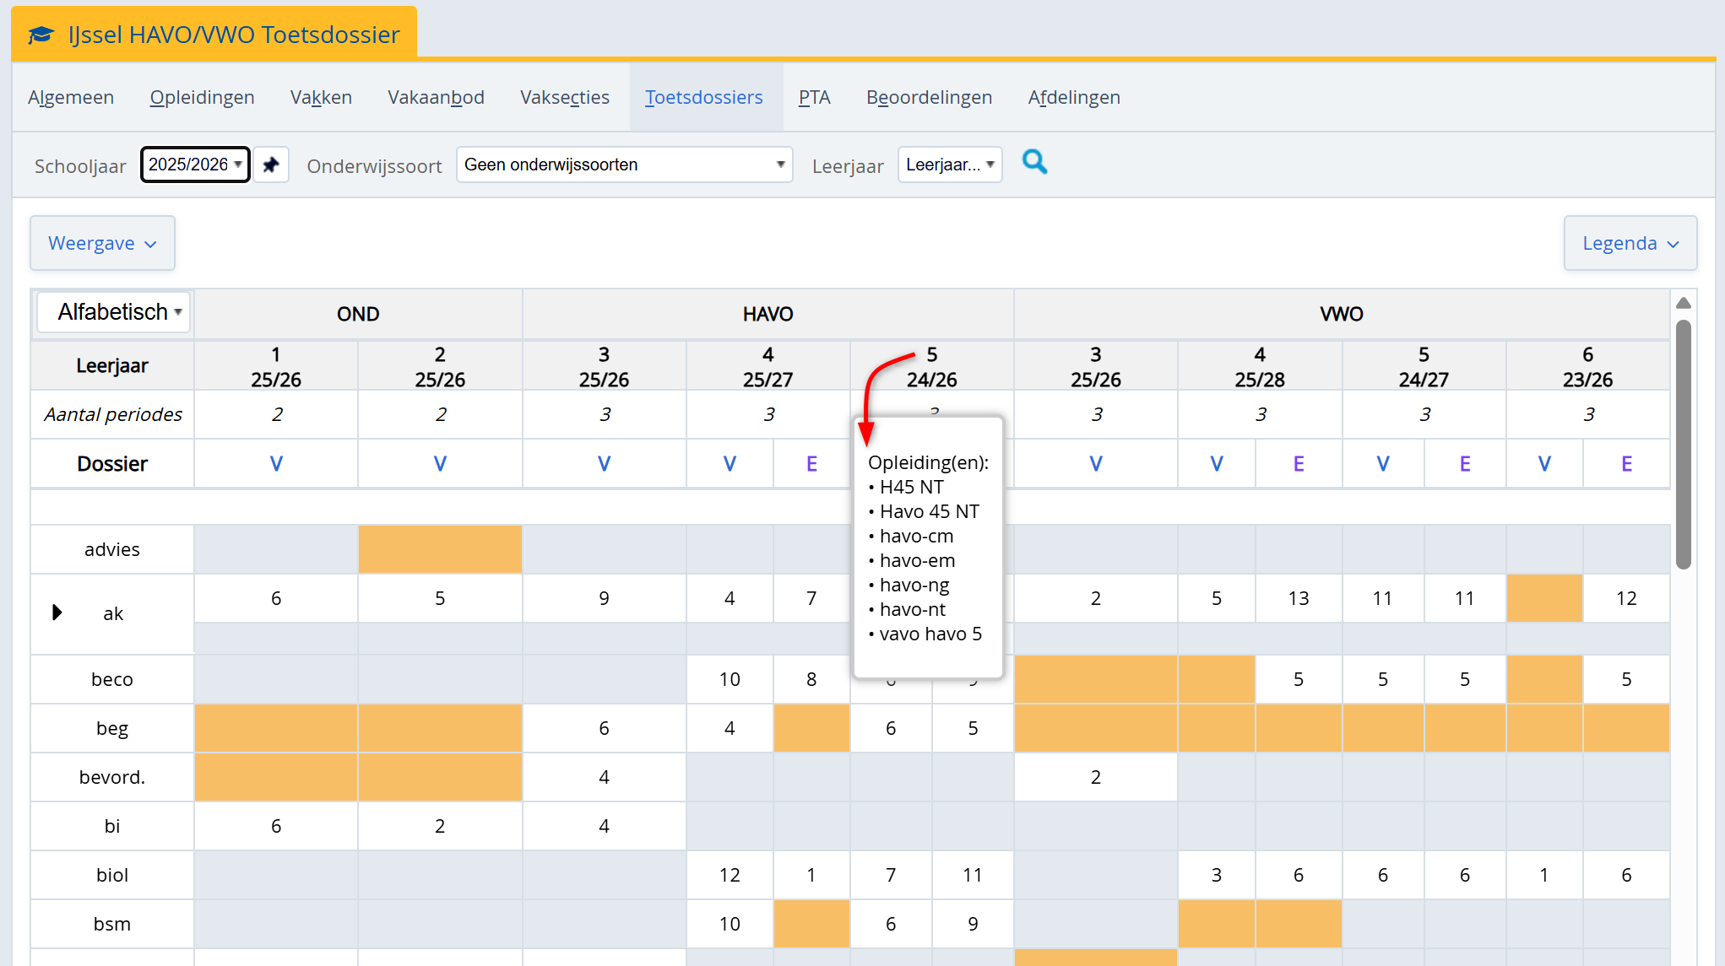Image resolution: width=1725 pixels, height=966 pixels.
Task: Click the Legenda button
Action: point(1630,244)
